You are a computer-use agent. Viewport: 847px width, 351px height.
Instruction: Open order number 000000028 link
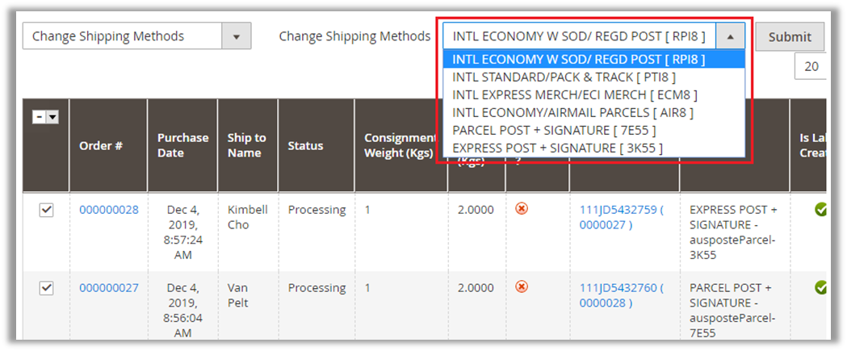(108, 210)
